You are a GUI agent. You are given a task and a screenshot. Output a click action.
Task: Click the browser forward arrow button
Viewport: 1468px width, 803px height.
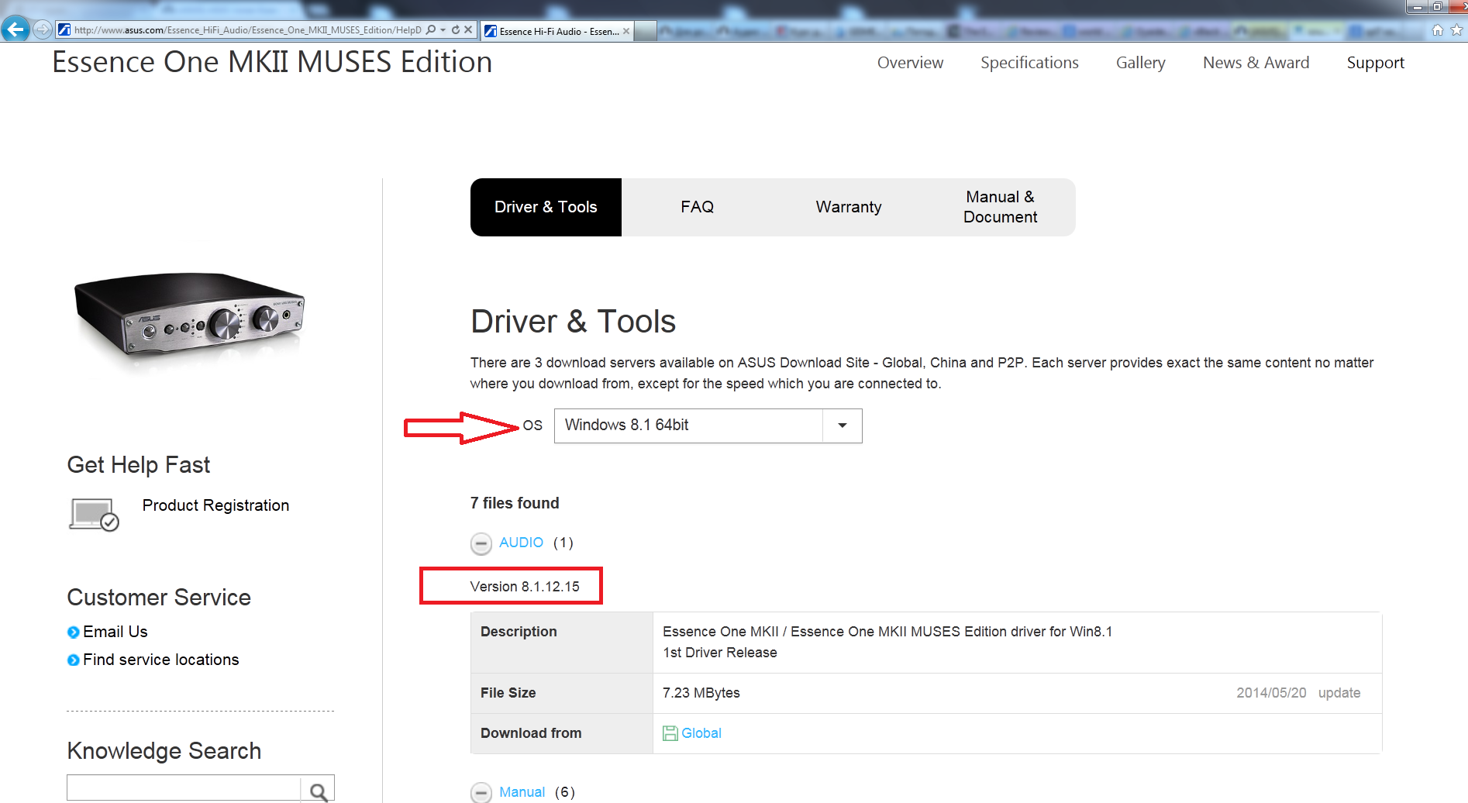coord(43,29)
